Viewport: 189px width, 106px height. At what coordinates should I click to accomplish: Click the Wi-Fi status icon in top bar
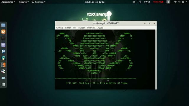[175, 2]
